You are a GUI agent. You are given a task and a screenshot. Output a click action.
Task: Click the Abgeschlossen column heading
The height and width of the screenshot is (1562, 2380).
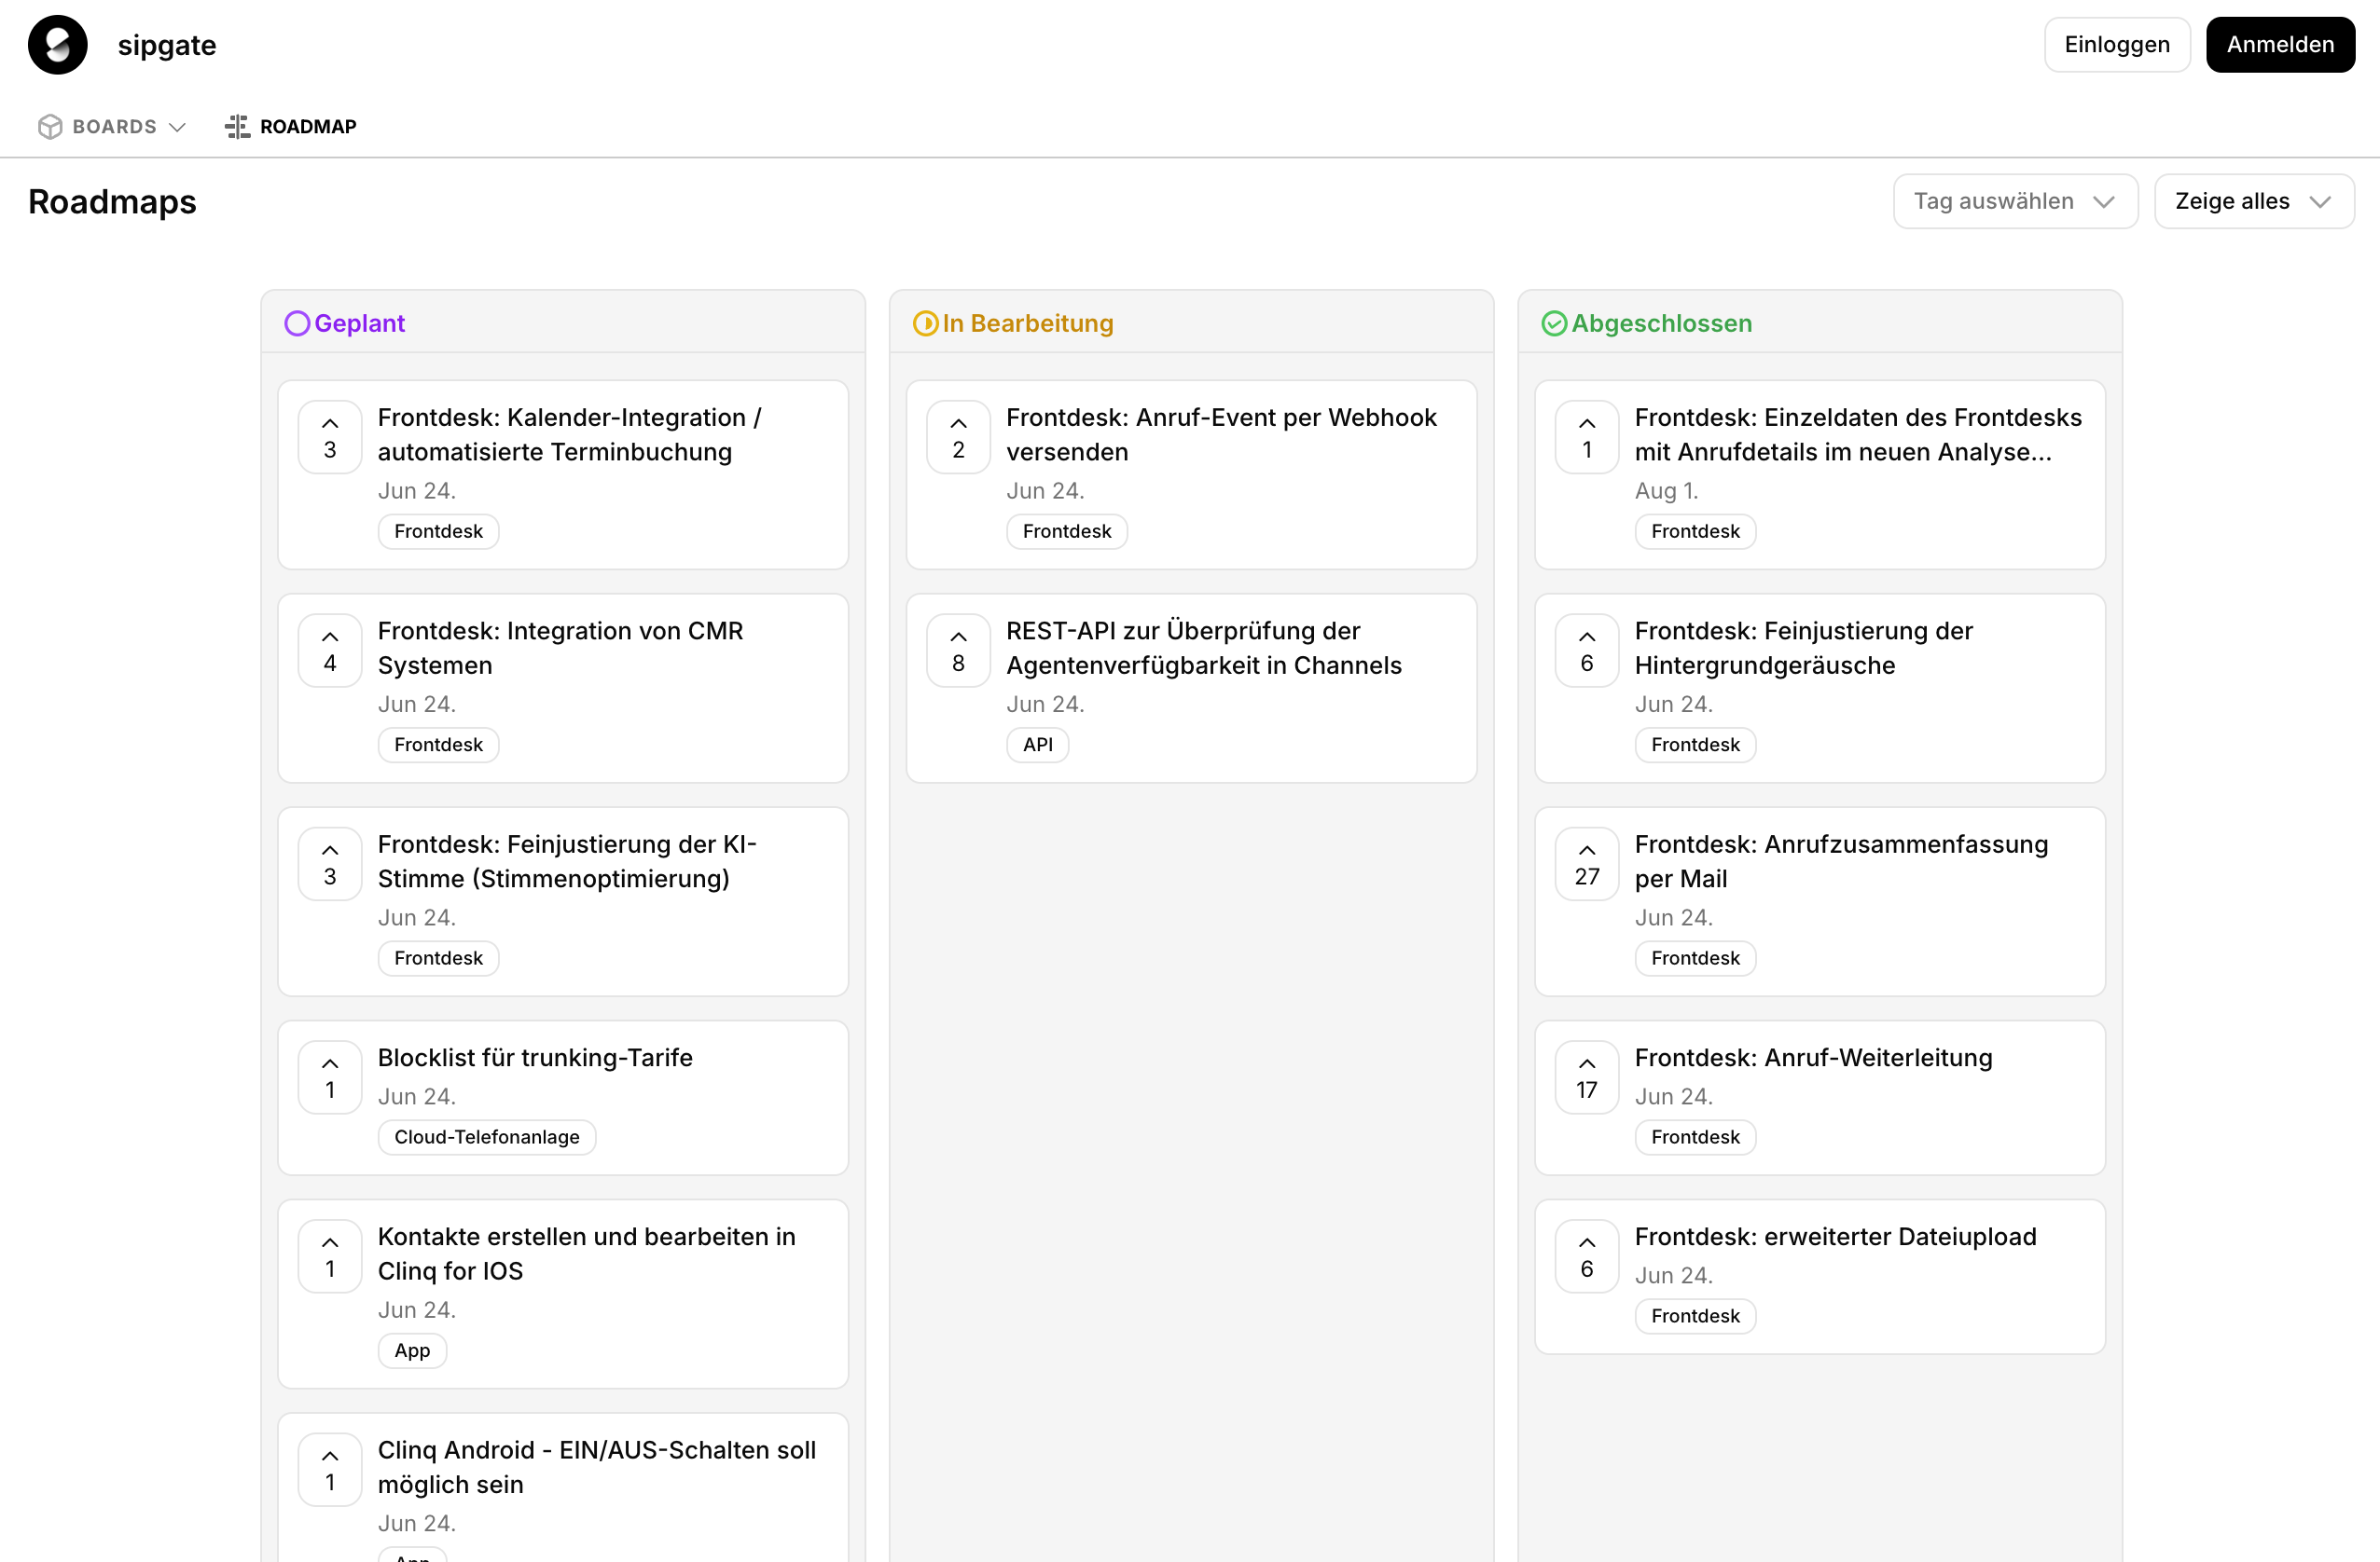coord(1661,323)
